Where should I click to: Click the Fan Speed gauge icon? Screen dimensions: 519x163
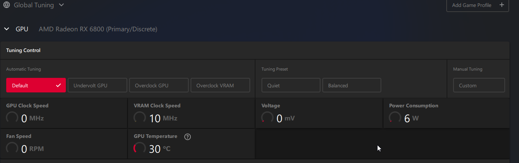(12, 148)
